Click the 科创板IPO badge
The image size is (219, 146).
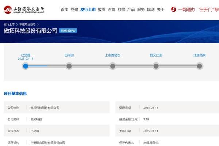(68, 31)
